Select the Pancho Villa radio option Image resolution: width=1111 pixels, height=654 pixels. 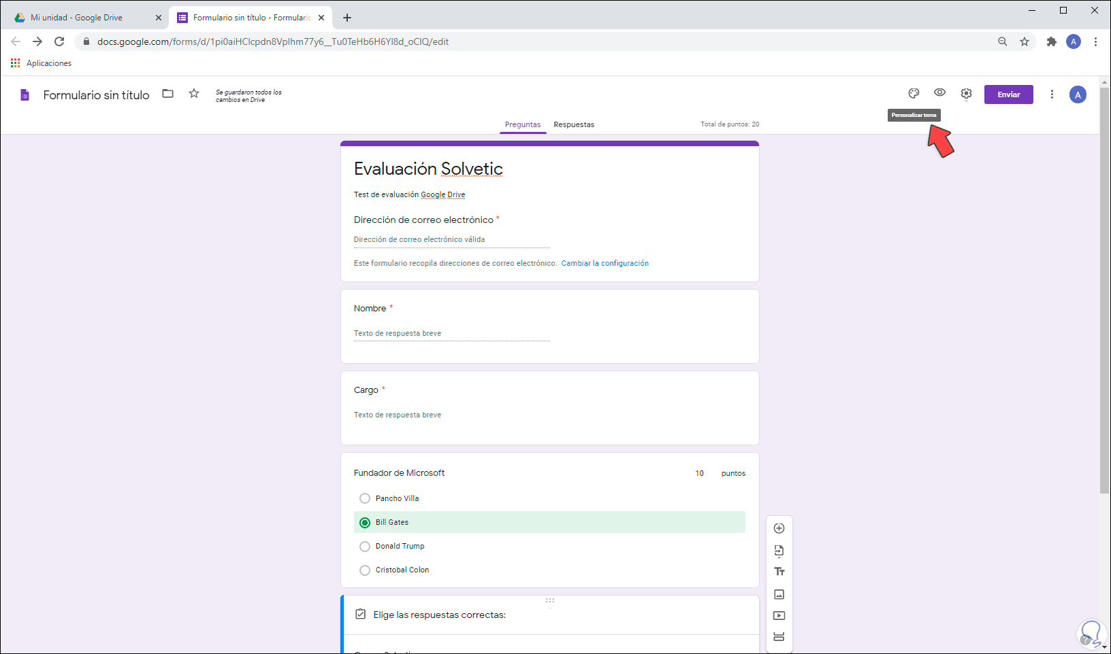365,498
